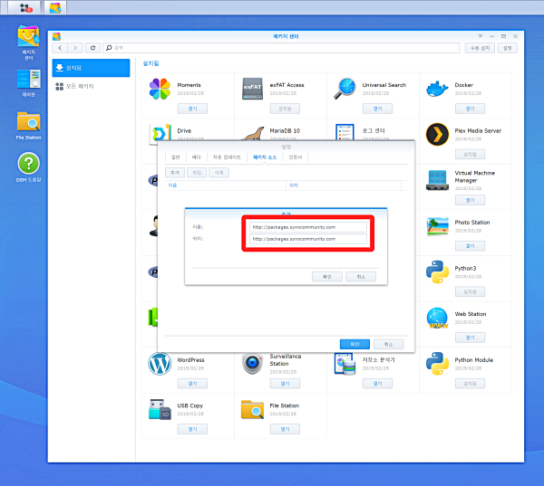The width and height of the screenshot is (544, 486).
Task: Click the Moments package icon
Action: coord(160,89)
